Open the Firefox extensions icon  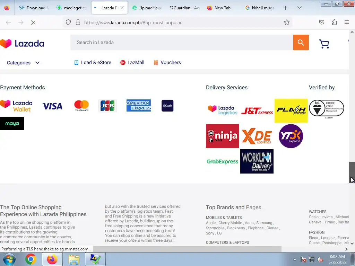coord(334,22)
